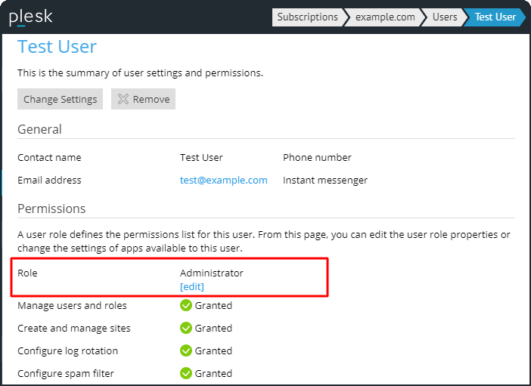Viewport: 531px width, 386px height.
Task: Click the [edit] link under Administrator
Action: coord(192,286)
